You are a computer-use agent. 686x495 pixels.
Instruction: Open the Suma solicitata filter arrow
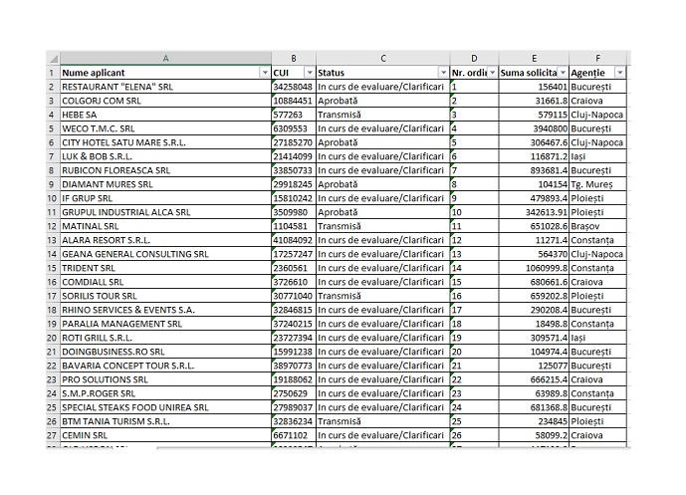coord(562,73)
